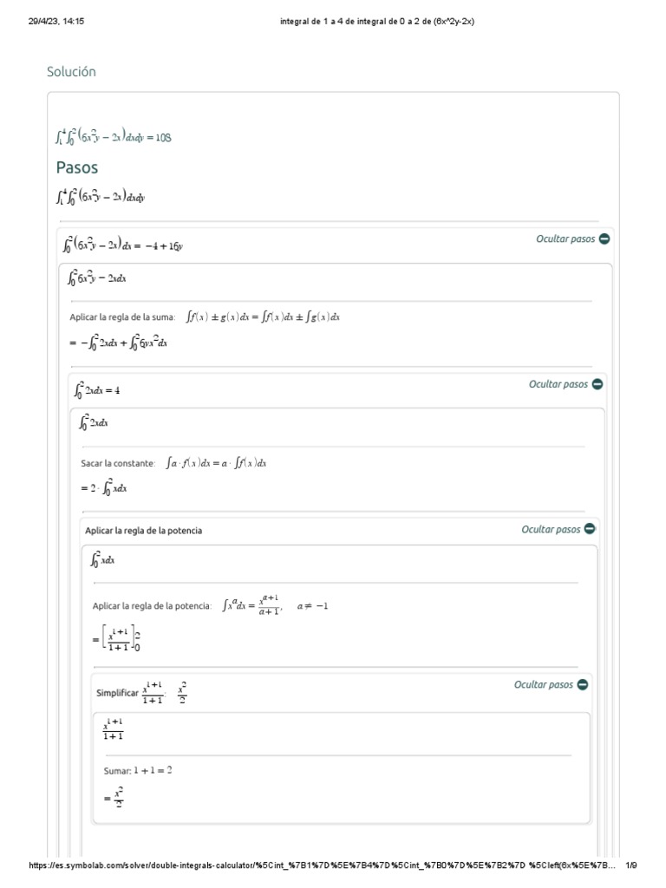Viewport: 666px width, 888px height.
Task: Click the minus icon beside the ∫2xdx = 4 step
Action: pos(597,384)
